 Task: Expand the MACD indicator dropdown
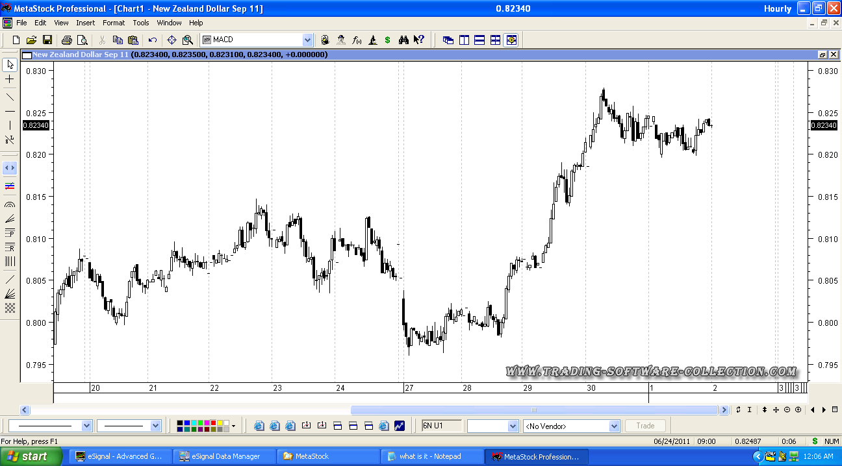click(307, 40)
